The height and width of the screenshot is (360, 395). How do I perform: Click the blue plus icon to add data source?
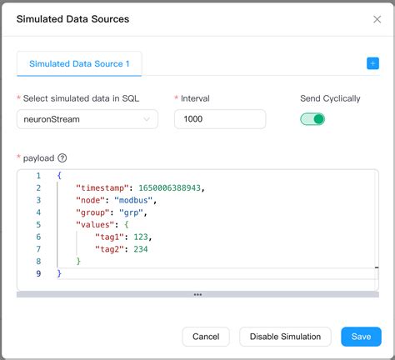click(372, 63)
